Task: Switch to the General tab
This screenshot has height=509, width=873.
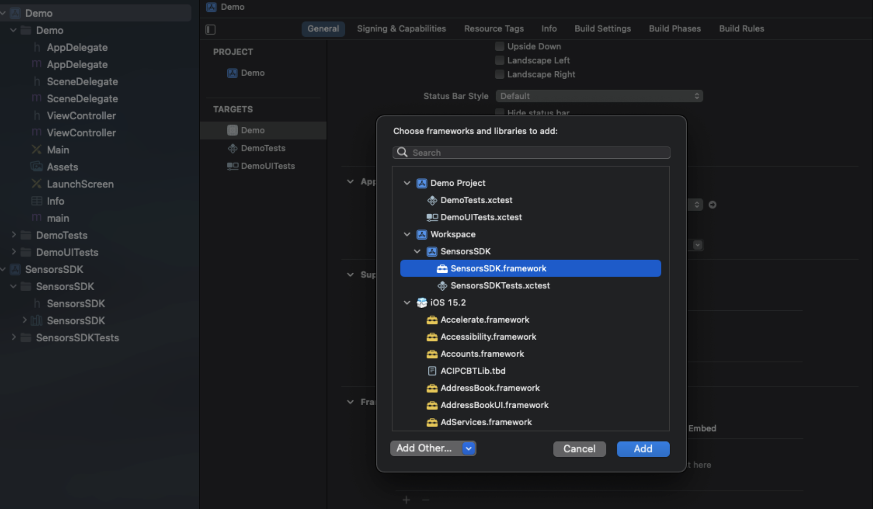Action: [323, 28]
